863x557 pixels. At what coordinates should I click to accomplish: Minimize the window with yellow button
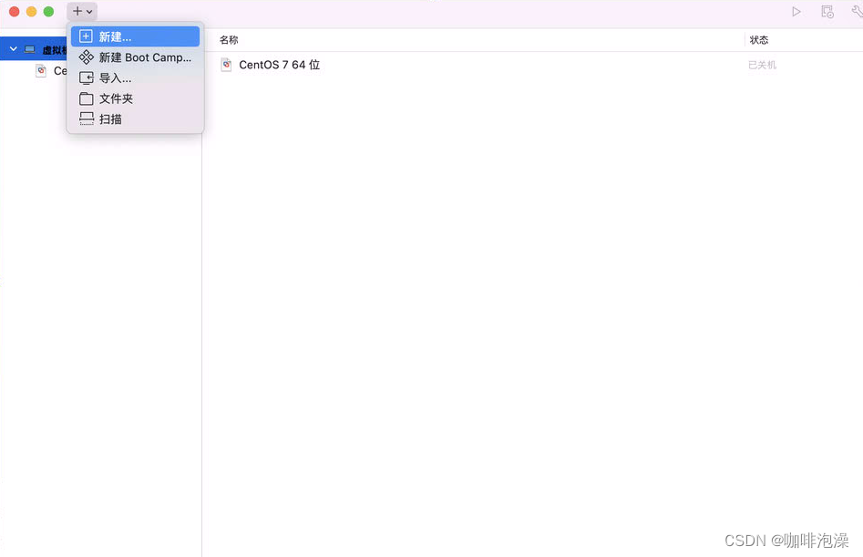click(31, 12)
